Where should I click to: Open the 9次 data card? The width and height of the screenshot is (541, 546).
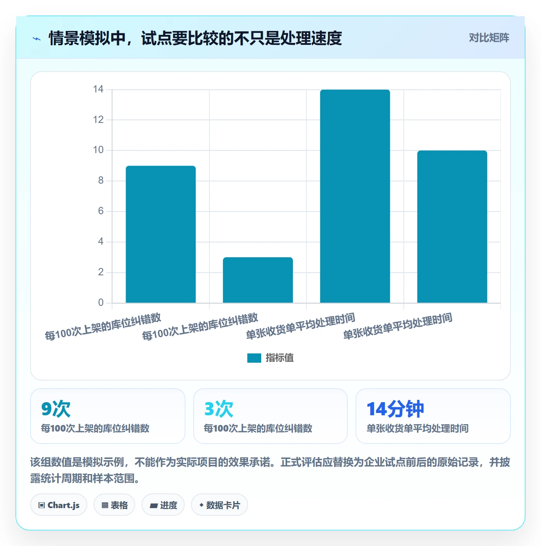pos(108,416)
